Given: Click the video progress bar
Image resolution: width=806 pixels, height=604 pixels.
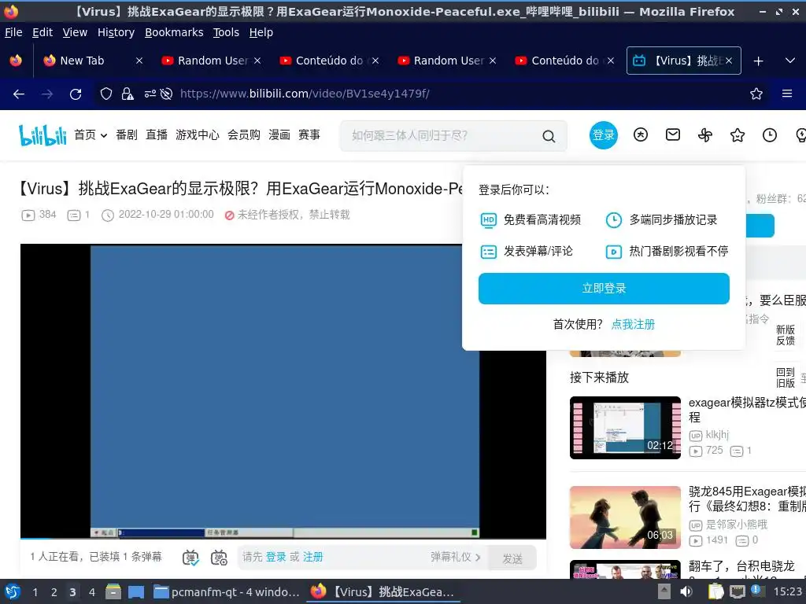Looking at the screenshot, I should point(283,538).
